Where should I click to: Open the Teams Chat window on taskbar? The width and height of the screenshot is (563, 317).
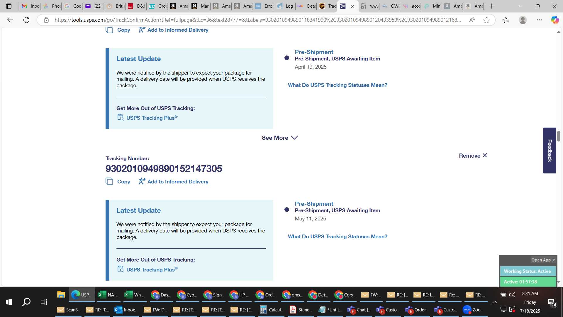[x=359, y=310]
